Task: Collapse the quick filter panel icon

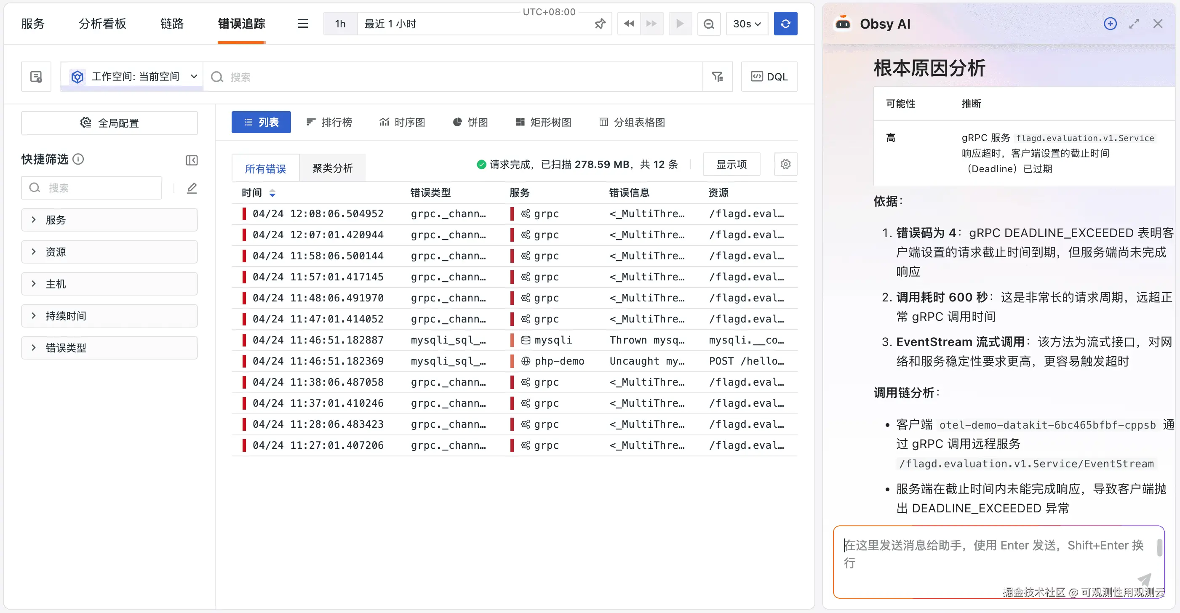Action: point(192,160)
